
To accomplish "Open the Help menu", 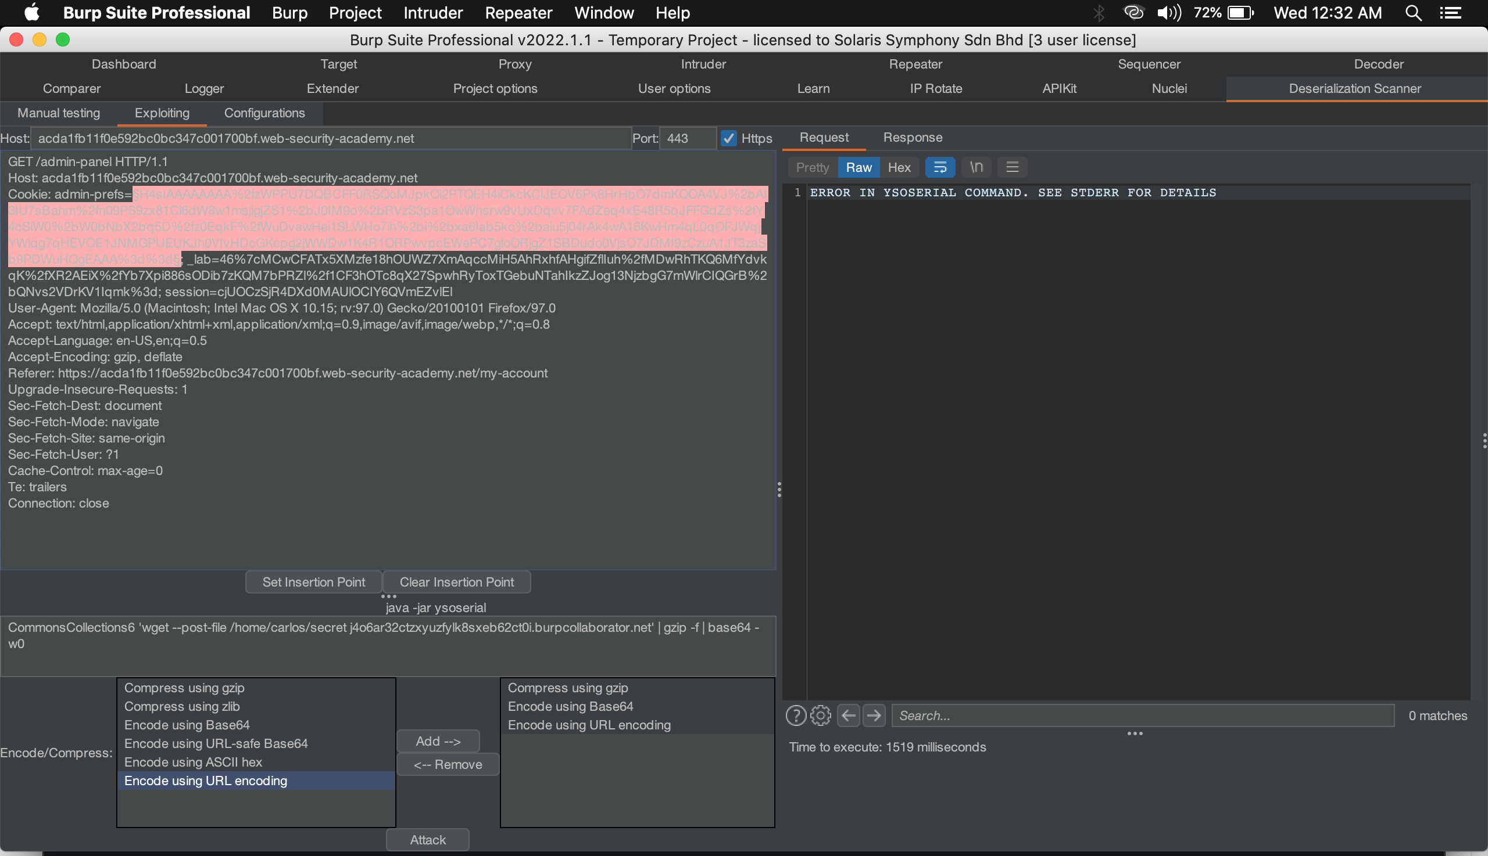I will click(x=673, y=12).
